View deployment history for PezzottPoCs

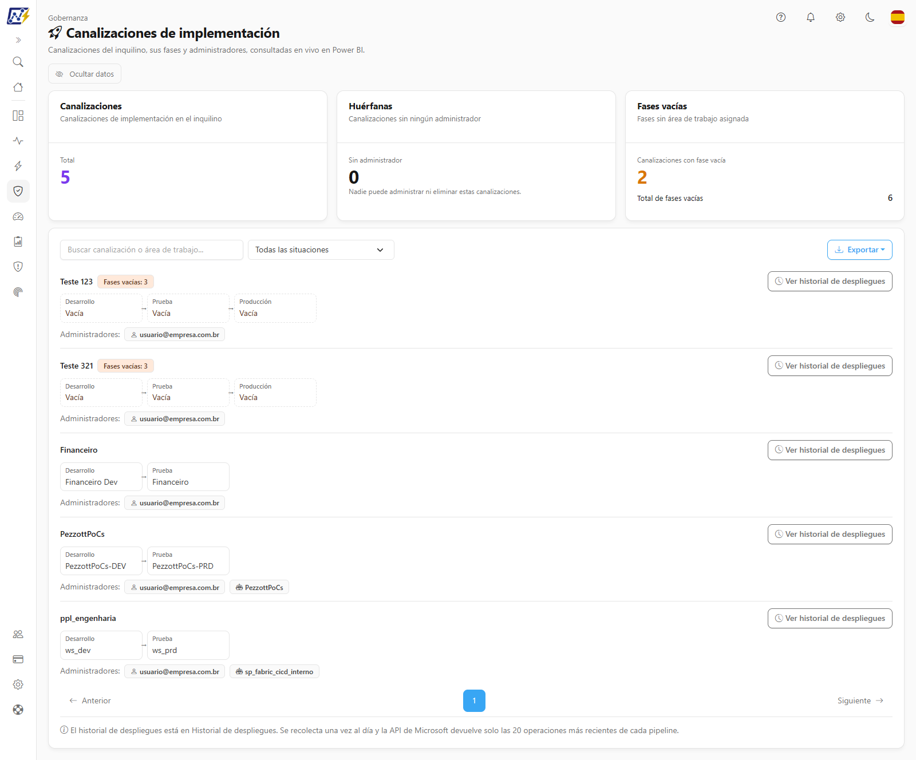pyautogui.click(x=830, y=534)
